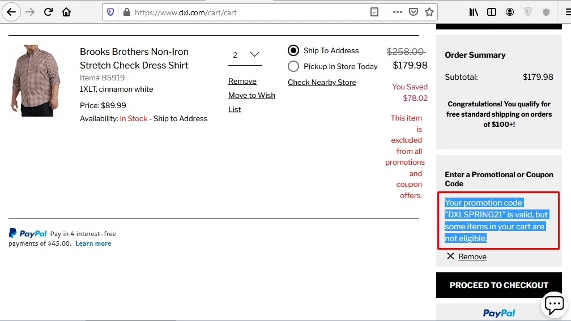Screen dimensions: 571x321
Task: Toggle reader view icon
Action: coord(374,12)
